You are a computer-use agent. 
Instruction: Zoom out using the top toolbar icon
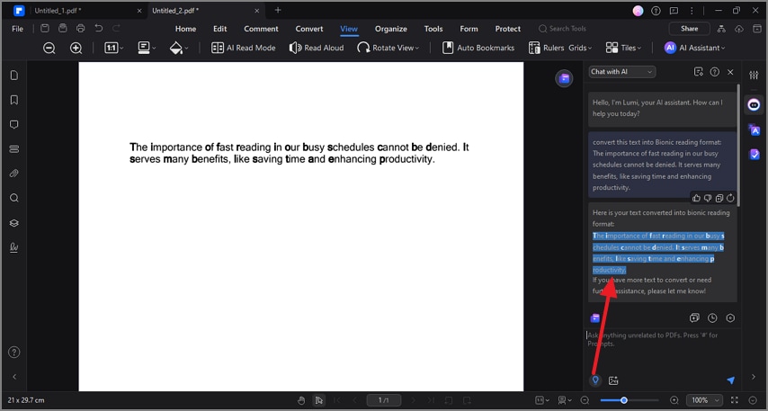click(49, 48)
